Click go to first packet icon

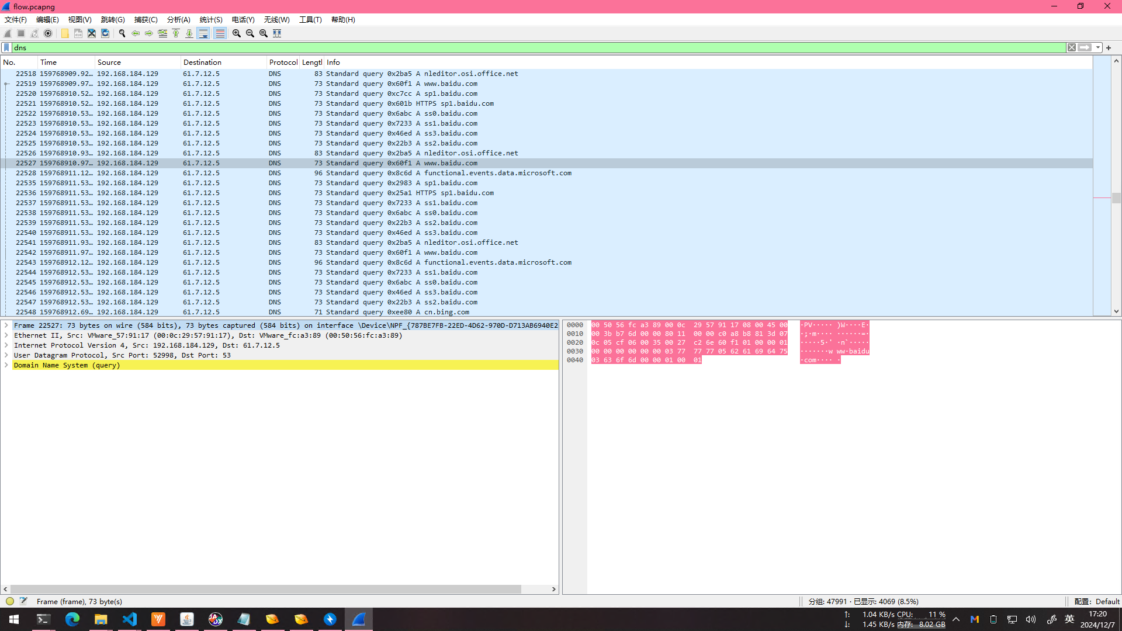(x=176, y=33)
